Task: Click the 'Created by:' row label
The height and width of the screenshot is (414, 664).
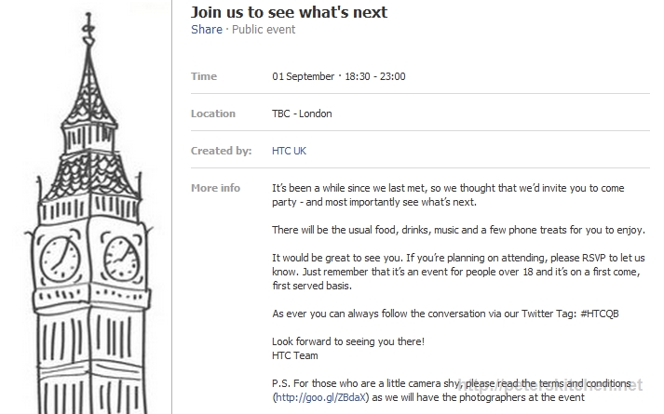Action: tap(221, 151)
